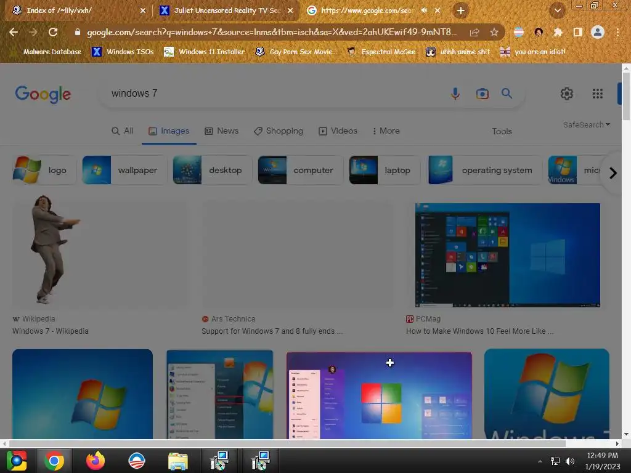Reload the current Google page
The height and width of the screenshot is (473, 631).
(x=53, y=32)
